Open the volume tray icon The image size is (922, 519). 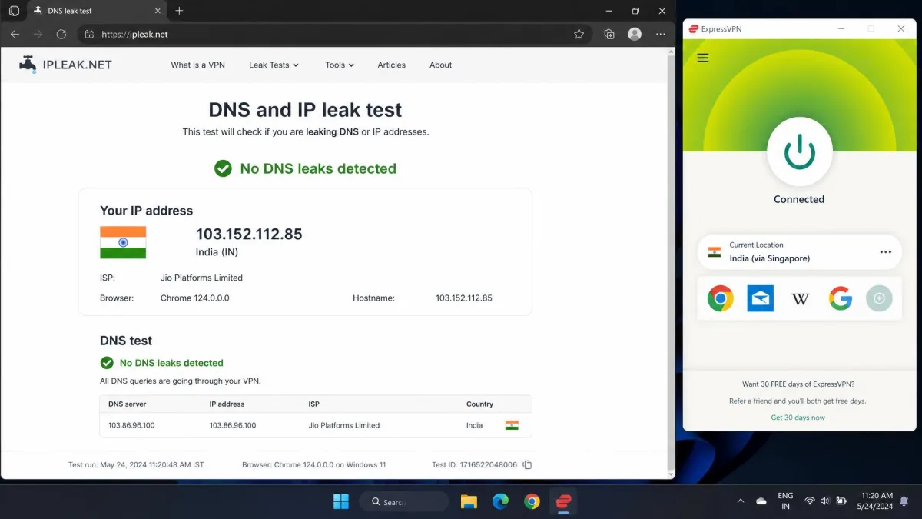click(x=825, y=501)
